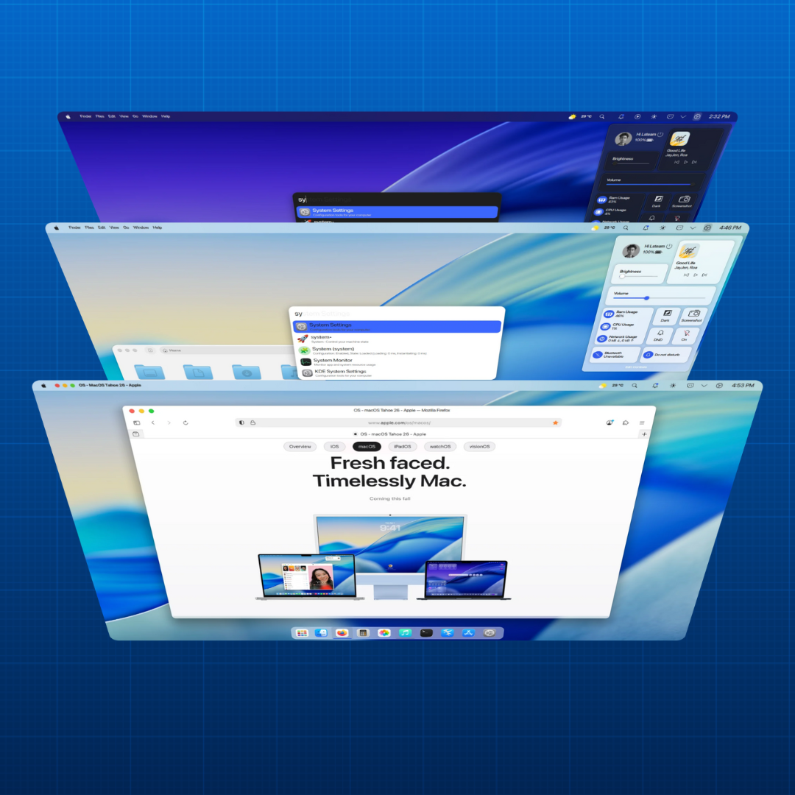This screenshot has height=795, width=795.
Task: Open App Store icon in the dock
Action: tap(468, 633)
